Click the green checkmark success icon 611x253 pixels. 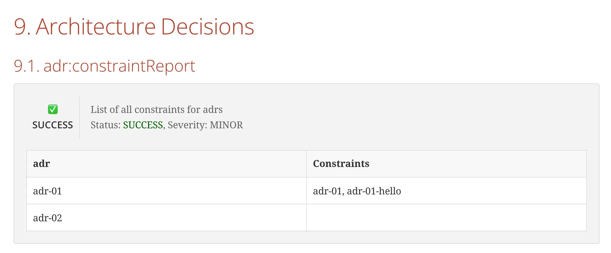point(53,109)
